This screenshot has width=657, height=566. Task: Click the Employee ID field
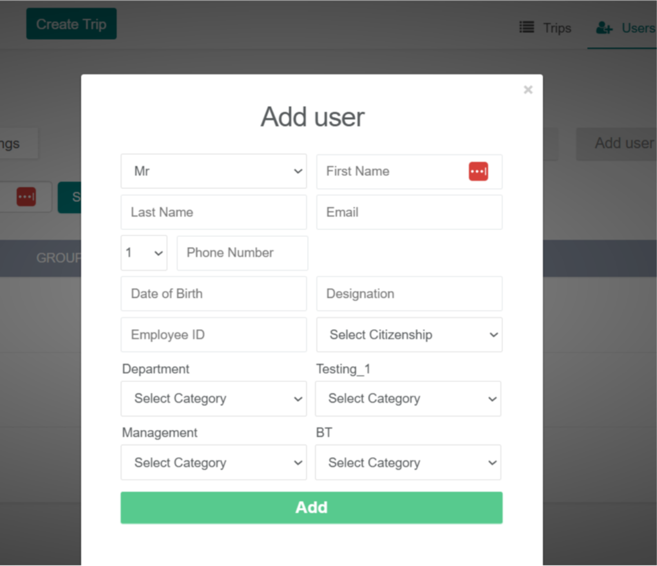[214, 335]
